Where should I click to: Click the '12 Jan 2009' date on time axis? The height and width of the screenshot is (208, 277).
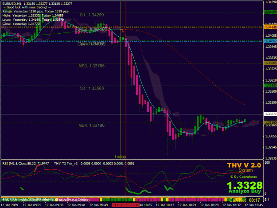(x=9, y=205)
